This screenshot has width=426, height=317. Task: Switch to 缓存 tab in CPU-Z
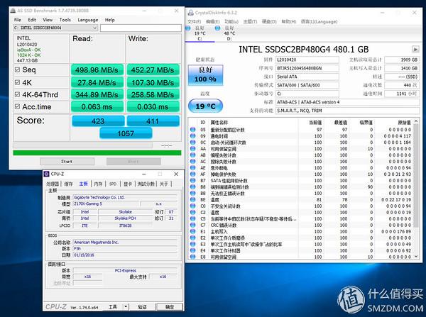coord(68,184)
